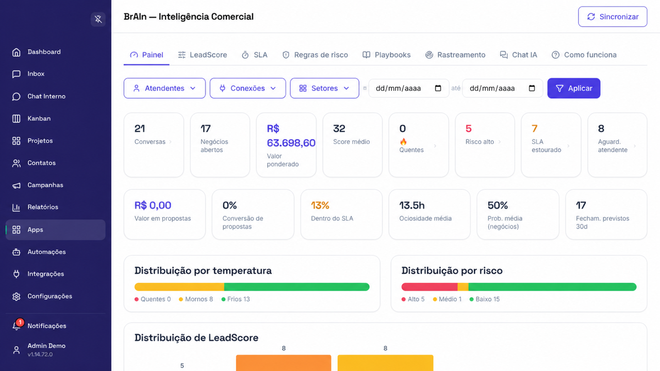Toggle the sidebar pin icon
The height and width of the screenshot is (371, 660).
pyautogui.click(x=98, y=20)
